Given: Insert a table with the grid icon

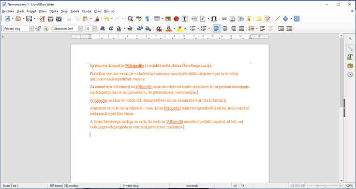Looking at the screenshot, I should [157, 18].
